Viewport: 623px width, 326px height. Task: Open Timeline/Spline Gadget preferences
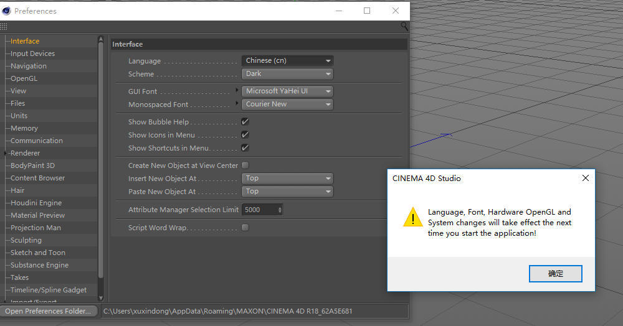pos(49,290)
